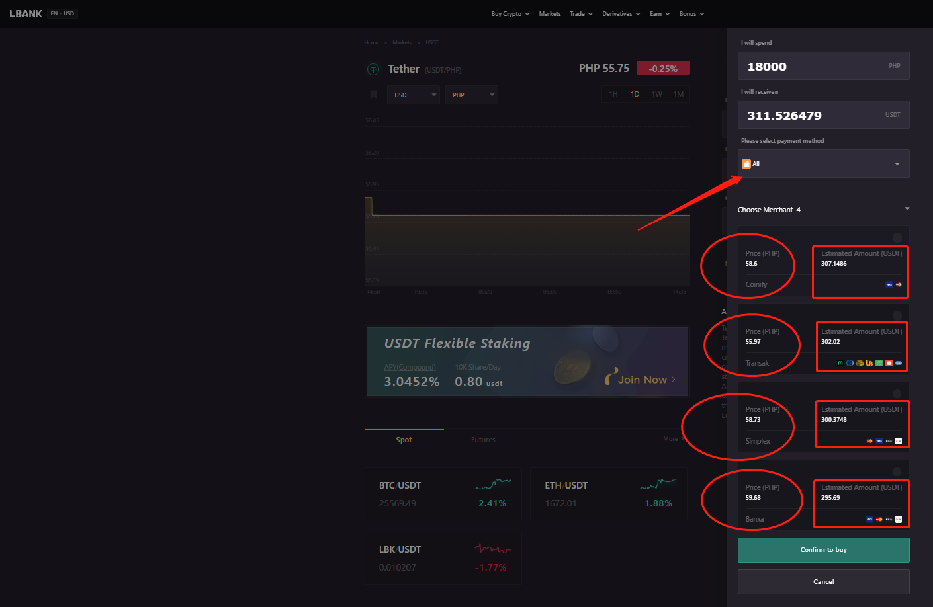Click Confirm to buy button

pyautogui.click(x=824, y=550)
